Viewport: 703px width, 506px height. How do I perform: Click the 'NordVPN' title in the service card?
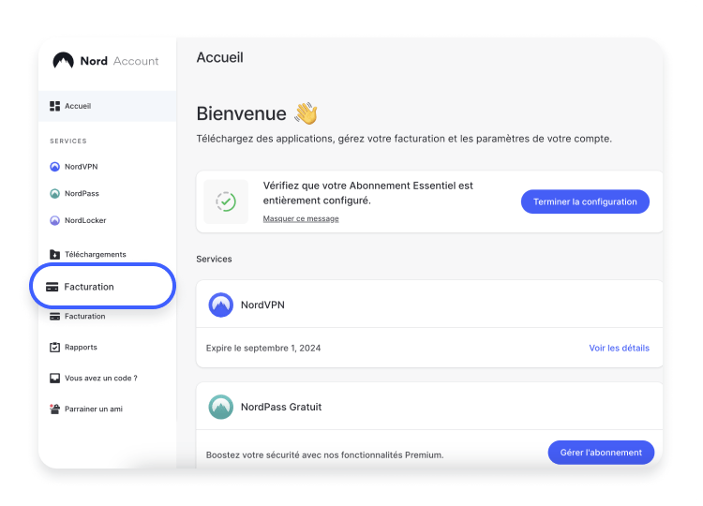pyautogui.click(x=262, y=305)
